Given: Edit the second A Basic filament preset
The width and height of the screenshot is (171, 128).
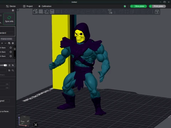Looking at the screenshot, I should [x=11, y=52].
